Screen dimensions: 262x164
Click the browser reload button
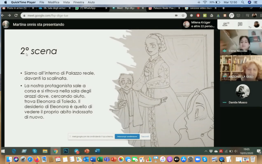tap(16, 16)
